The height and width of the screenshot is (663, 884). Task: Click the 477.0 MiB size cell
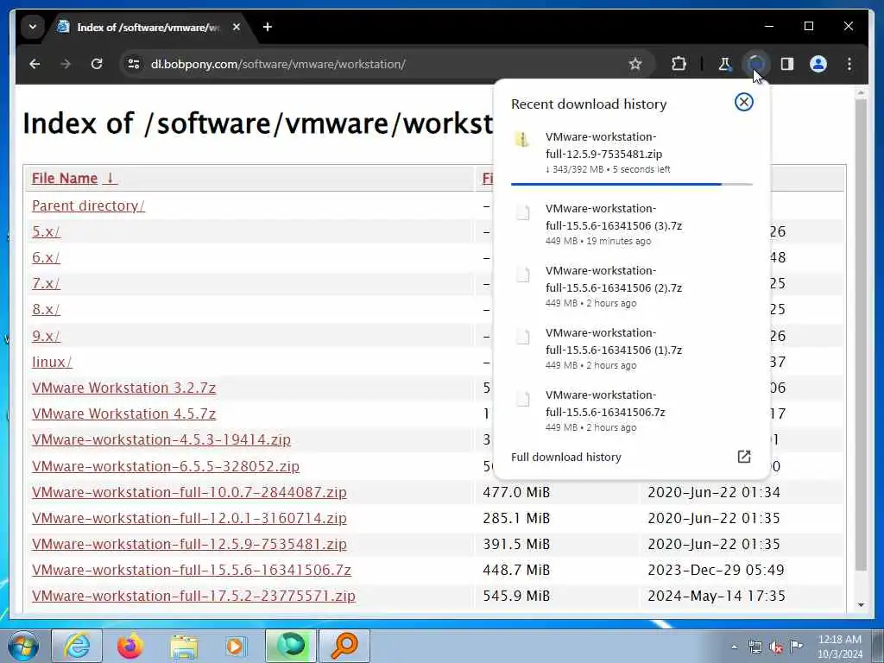pyautogui.click(x=516, y=492)
